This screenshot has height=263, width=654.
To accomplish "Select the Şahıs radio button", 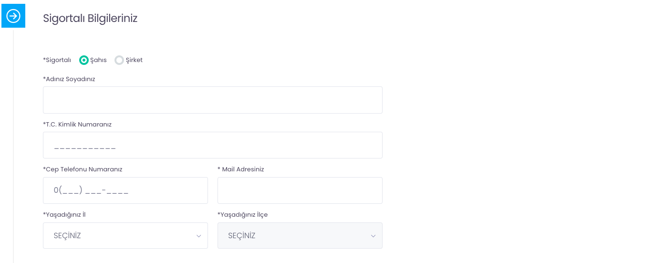I will click(x=84, y=60).
